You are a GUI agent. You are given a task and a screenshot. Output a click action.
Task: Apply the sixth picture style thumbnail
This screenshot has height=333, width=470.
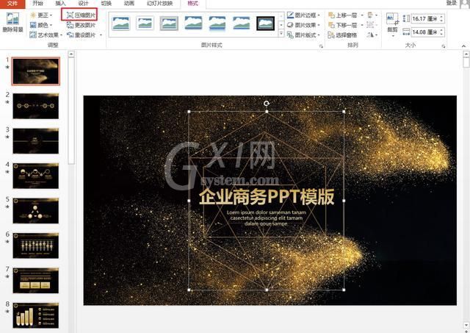click(x=242, y=24)
